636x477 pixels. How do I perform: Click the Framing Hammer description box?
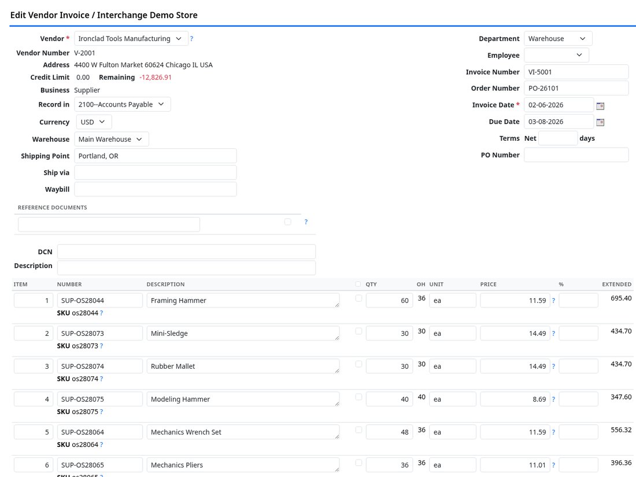click(x=243, y=300)
